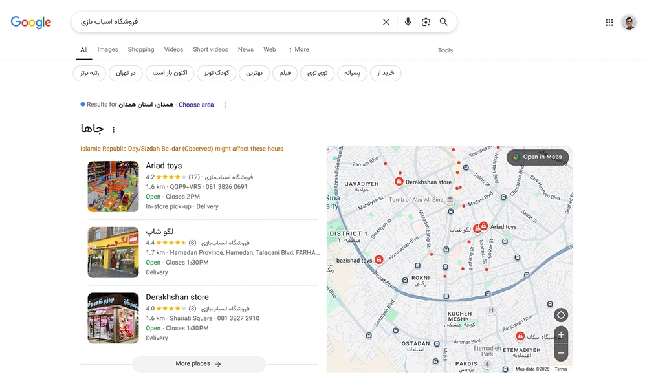
Task: Click Derakhshan store phone 081 3827 2910
Action: coord(239,318)
